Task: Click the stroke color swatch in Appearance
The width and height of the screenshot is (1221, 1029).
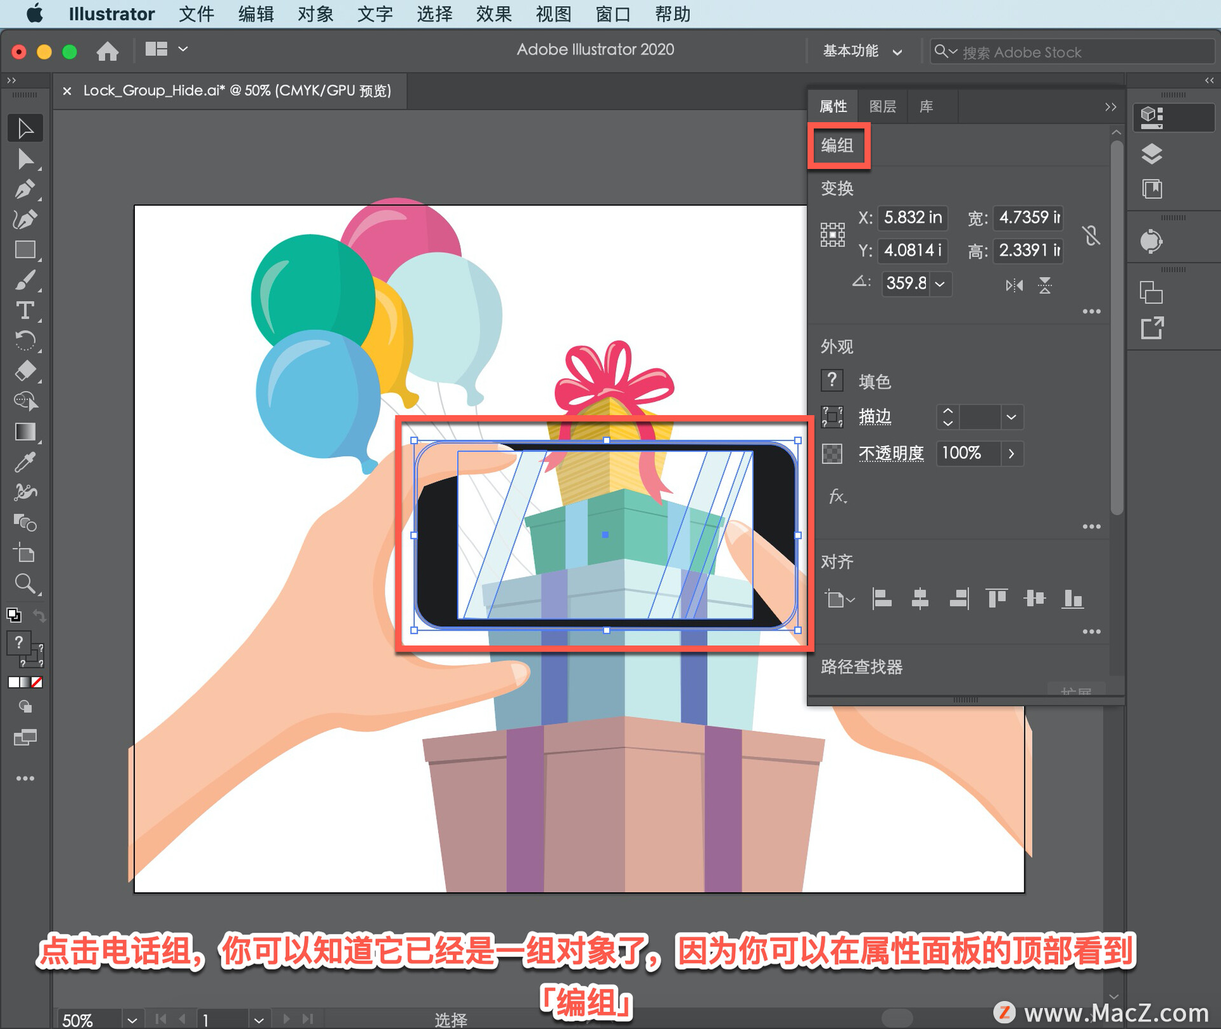Action: (832, 417)
